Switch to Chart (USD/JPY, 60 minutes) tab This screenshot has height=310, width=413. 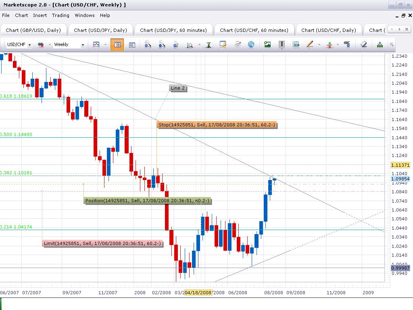pyautogui.click(x=173, y=30)
